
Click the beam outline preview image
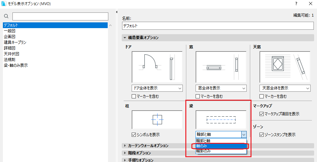tap(221, 120)
